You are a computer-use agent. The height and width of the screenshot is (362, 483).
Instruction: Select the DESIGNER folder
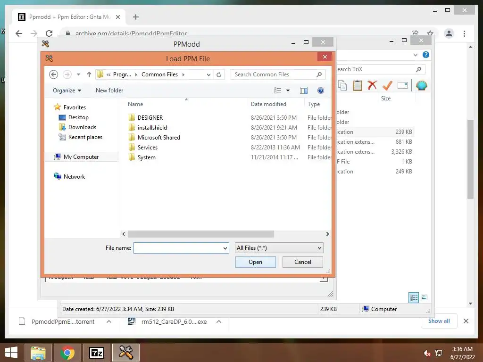pos(150,117)
